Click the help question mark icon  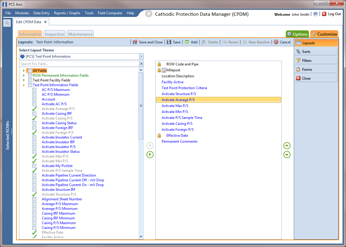pos(316,14)
